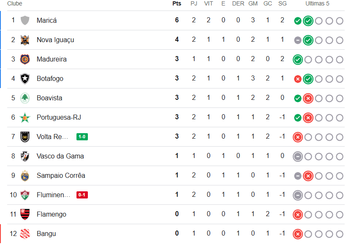Click the Vasco da Gama crest
Screen dimensions: 346x244
[x=25, y=156]
